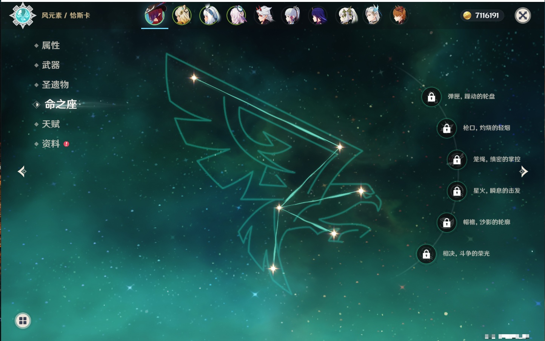Screen dimensions: 545x341
Task: Click lock icon for 帽檐, 沙影的轮廓
Action: coord(447,222)
